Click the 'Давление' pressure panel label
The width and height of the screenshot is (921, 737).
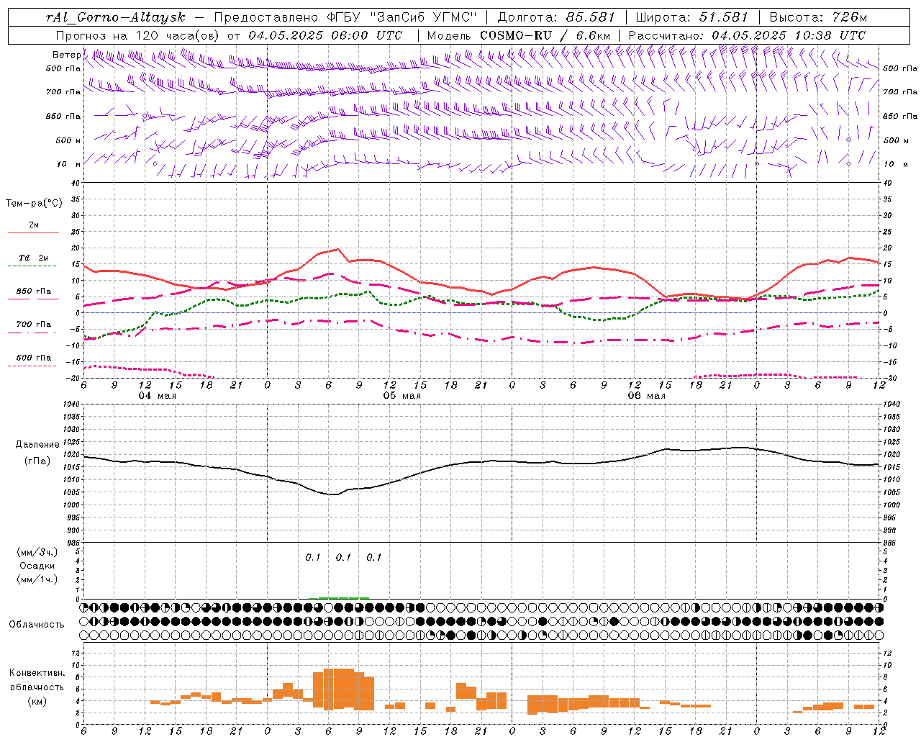(x=37, y=445)
